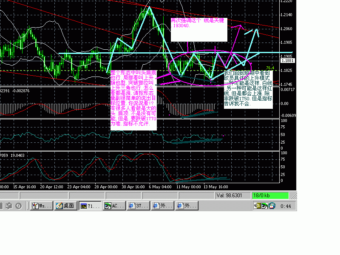This screenshot has height=255, width=340.
Task: Open the AC... ACDSee taskbar button
Action: click(x=114, y=206)
